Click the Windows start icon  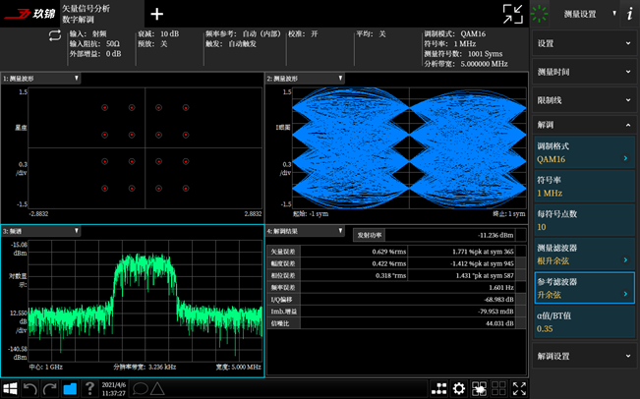tap(10, 388)
